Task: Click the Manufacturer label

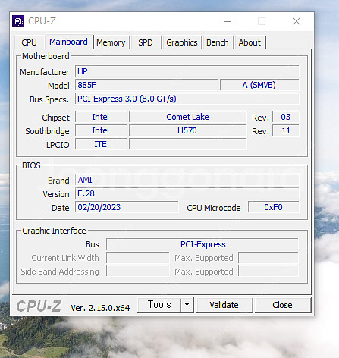Action: click(x=45, y=72)
